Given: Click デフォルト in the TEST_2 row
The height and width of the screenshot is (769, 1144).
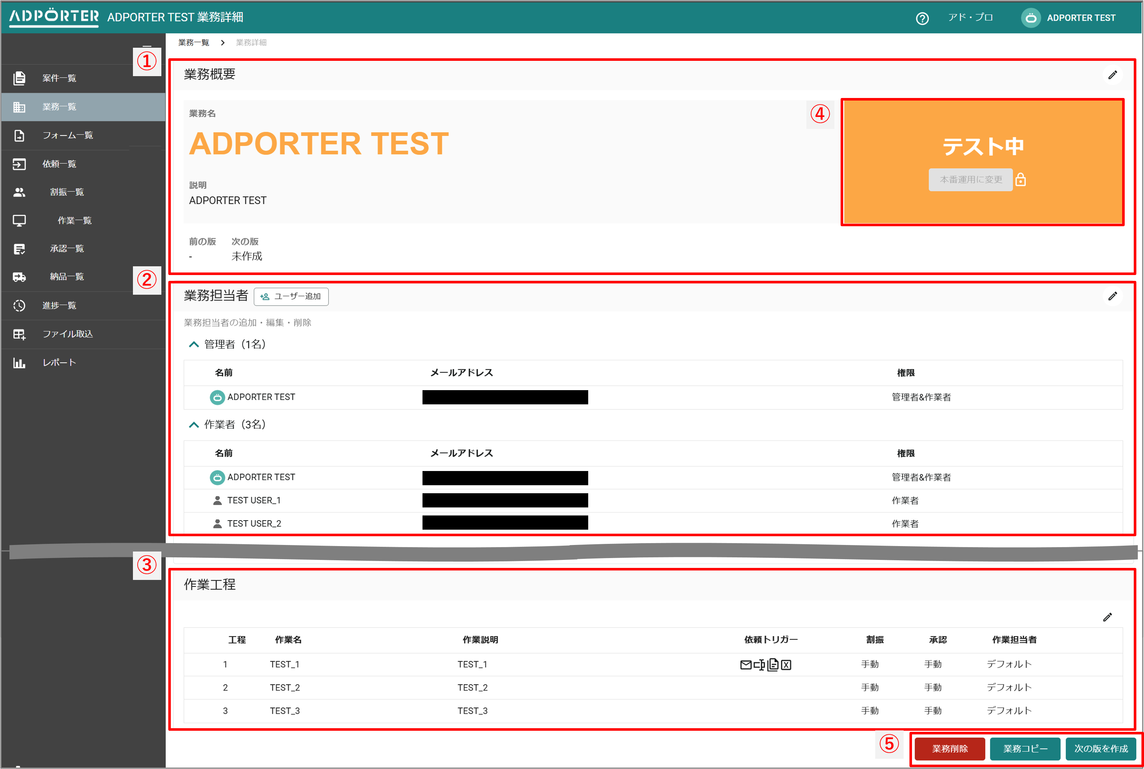Looking at the screenshot, I should pyautogui.click(x=1009, y=688).
